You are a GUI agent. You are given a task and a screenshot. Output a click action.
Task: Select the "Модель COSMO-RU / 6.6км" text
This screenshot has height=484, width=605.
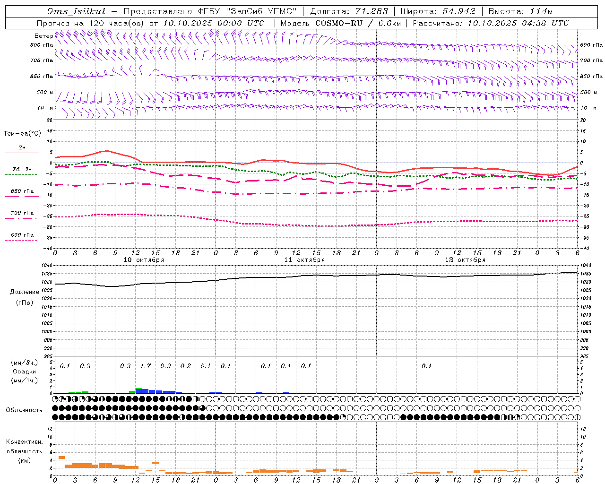coord(341,23)
